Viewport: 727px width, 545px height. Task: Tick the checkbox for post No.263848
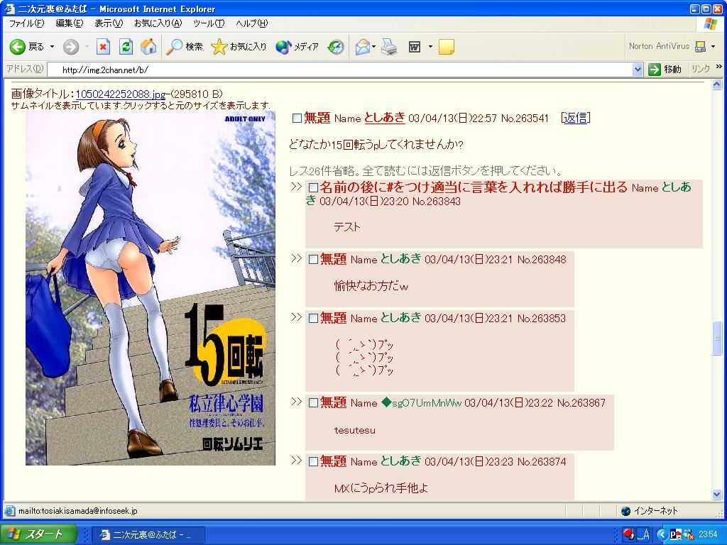(x=313, y=260)
